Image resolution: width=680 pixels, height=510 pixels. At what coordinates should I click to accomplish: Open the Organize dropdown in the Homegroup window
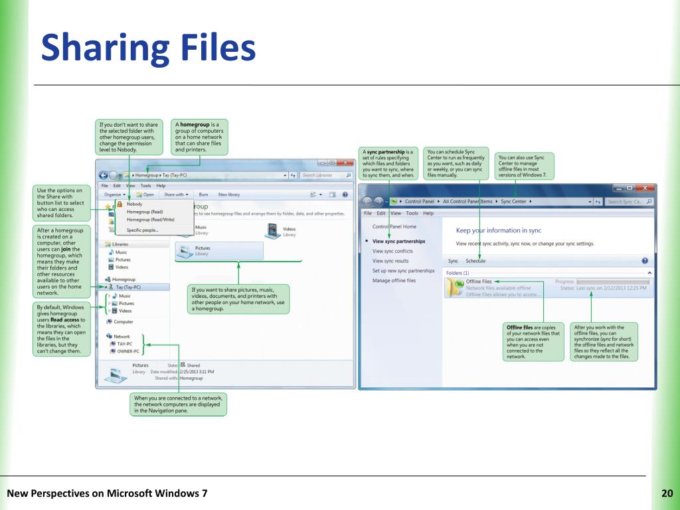click(114, 195)
